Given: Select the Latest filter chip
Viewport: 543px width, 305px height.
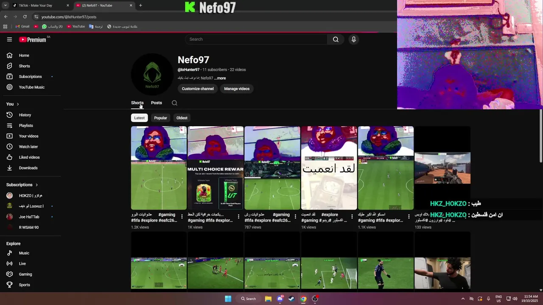Looking at the screenshot, I should (139, 118).
